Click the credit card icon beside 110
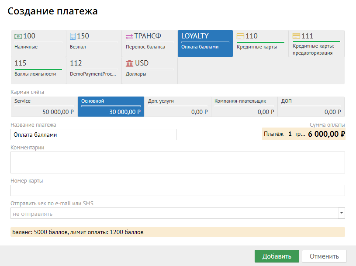 pyautogui.click(x=240, y=36)
